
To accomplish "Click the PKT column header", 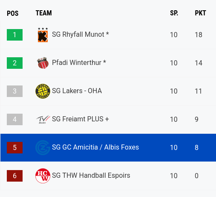I will pos(200,13).
